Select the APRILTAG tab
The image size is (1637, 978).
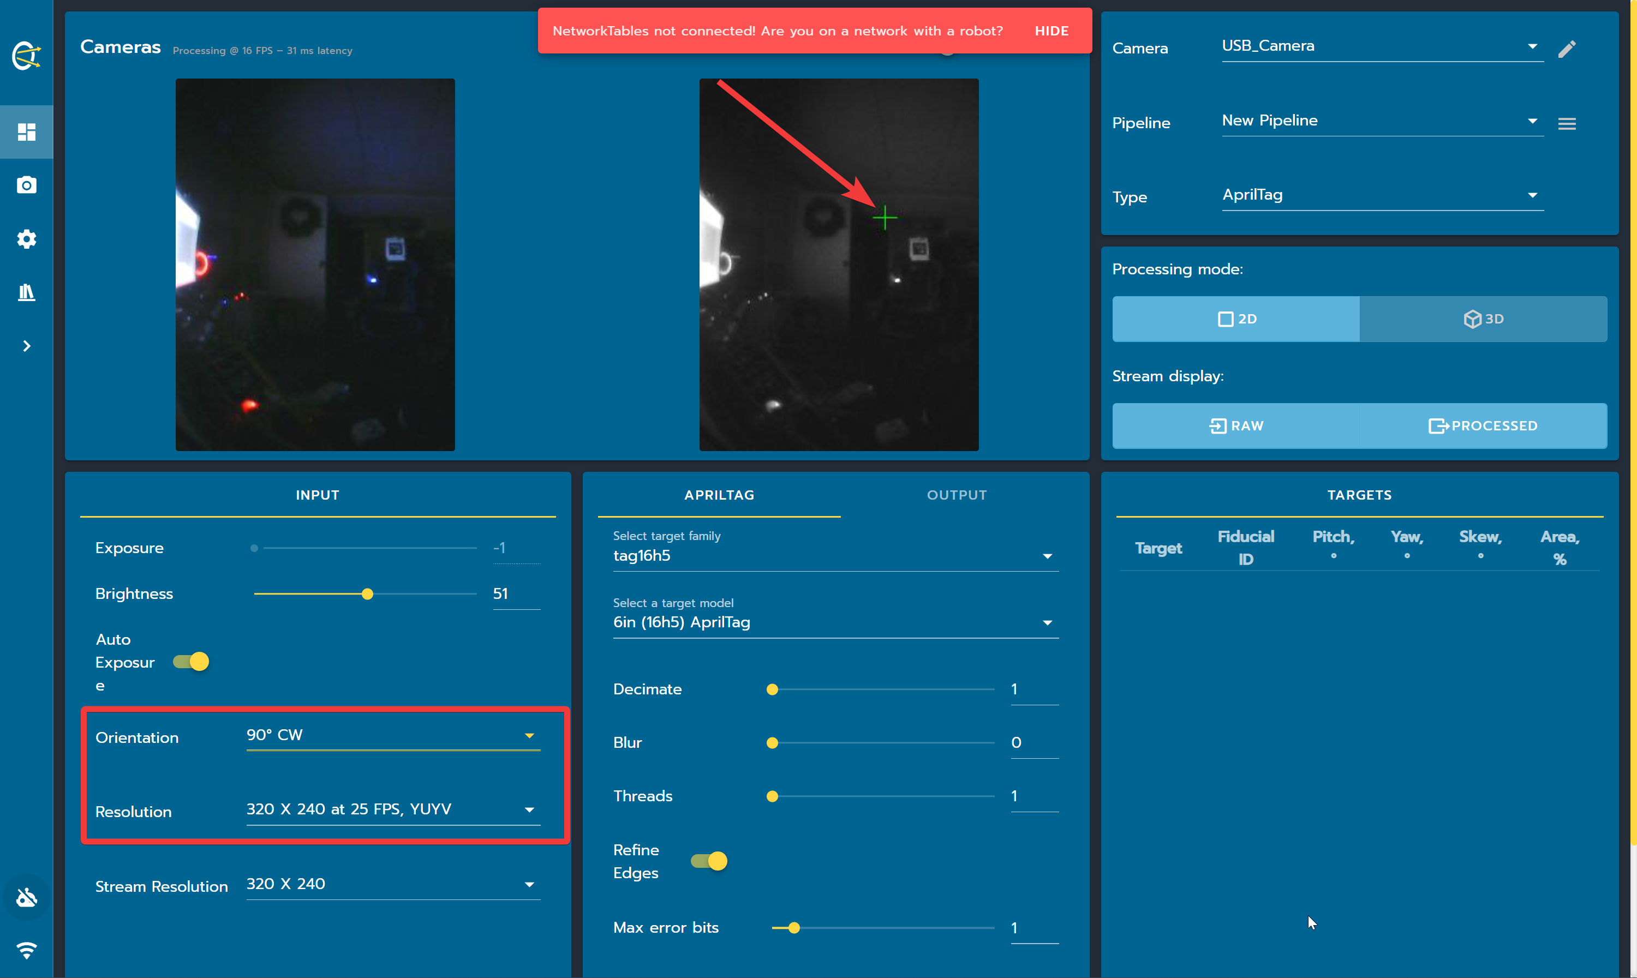pos(719,495)
